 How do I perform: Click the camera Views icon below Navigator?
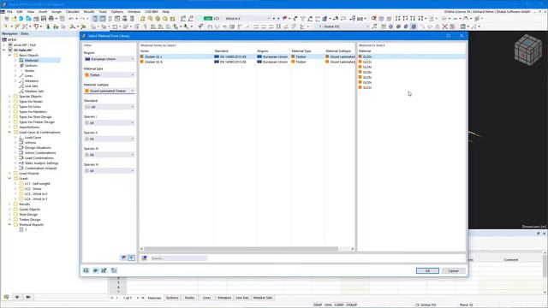pyautogui.click(x=28, y=297)
